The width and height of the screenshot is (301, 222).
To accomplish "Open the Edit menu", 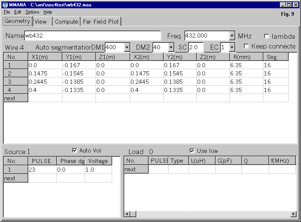I will point(18,12).
